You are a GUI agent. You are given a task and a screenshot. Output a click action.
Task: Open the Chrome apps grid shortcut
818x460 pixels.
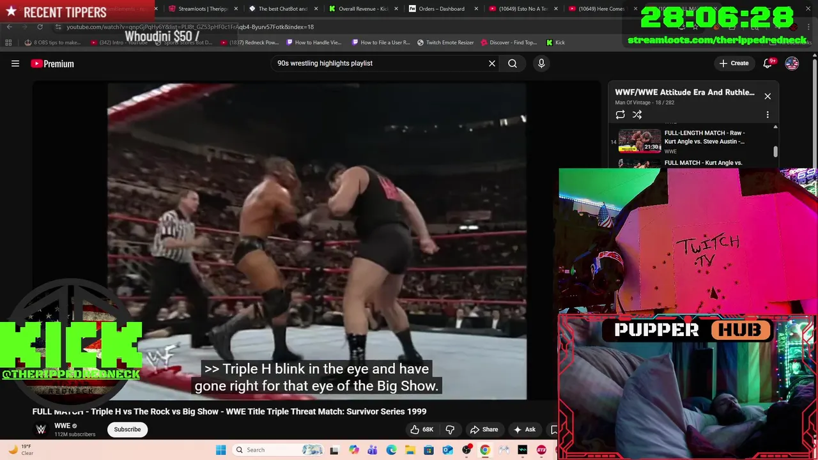(8, 43)
